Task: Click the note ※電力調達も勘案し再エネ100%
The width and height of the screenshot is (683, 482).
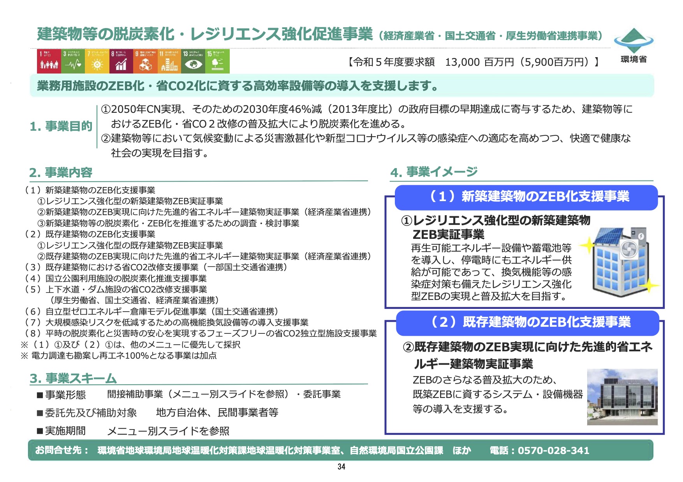Action: [119, 356]
